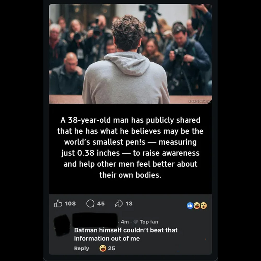
Task: Click the Batman comment text
Action: click(x=126, y=234)
